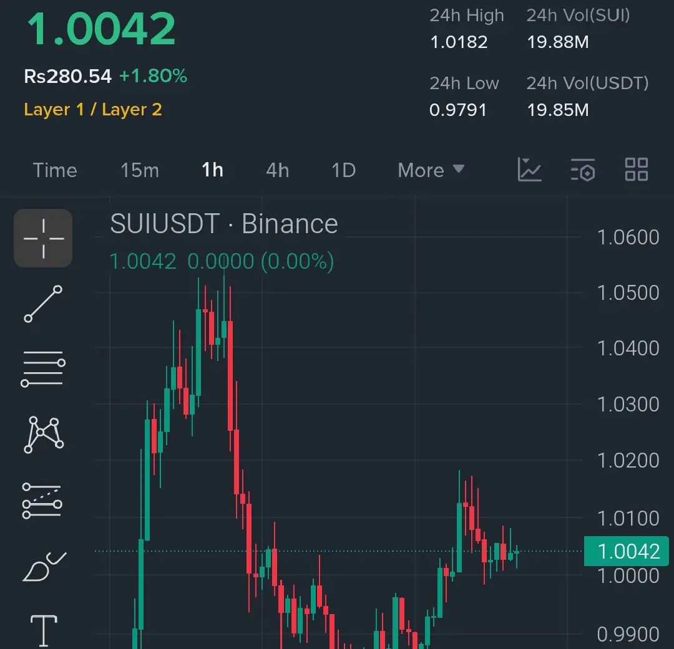Select the brush drawing tool
Image resolution: width=674 pixels, height=649 pixels.
tap(44, 567)
